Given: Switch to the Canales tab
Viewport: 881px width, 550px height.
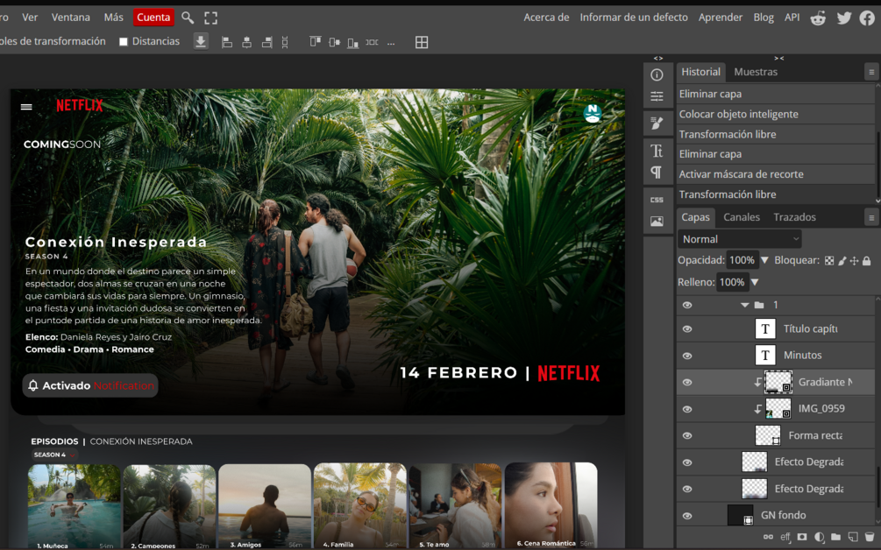Looking at the screenshot, I should tap(742, 217).
